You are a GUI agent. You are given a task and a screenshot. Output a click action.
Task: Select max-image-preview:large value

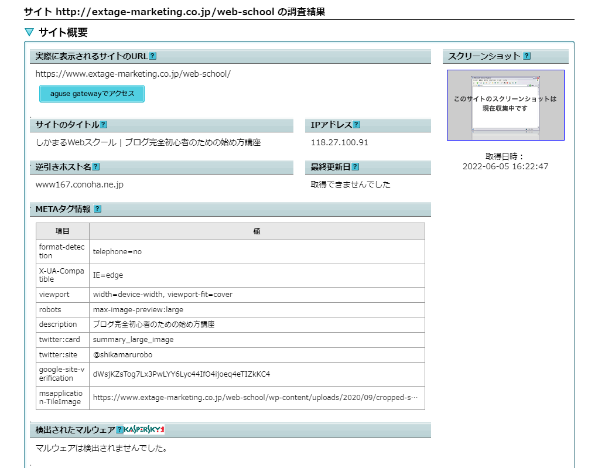(257, 309)
